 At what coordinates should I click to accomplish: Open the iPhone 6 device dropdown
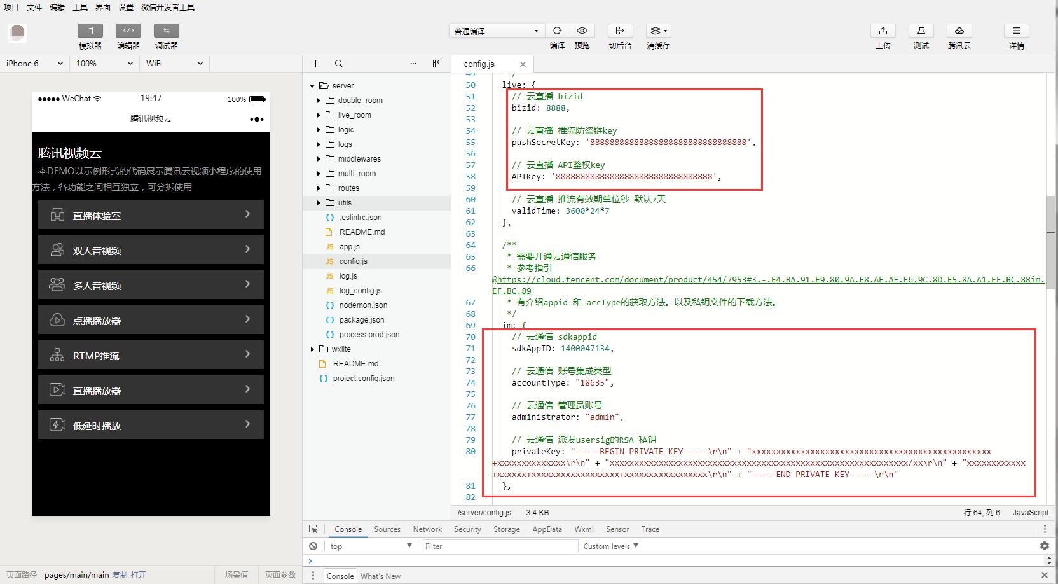[33, 63]
